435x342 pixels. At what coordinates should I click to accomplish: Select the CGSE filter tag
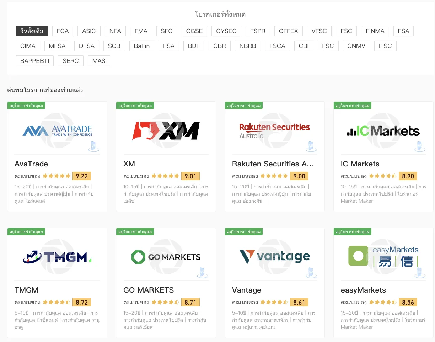pos(194,31)
